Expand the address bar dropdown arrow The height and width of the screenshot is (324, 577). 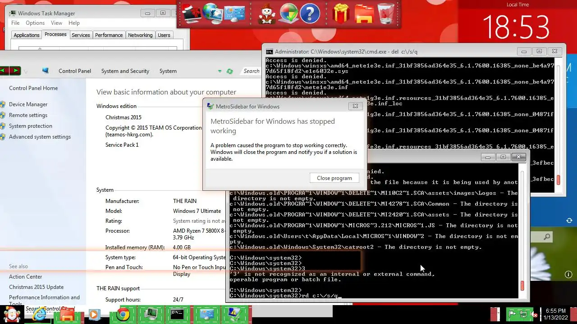coord(220,71)
